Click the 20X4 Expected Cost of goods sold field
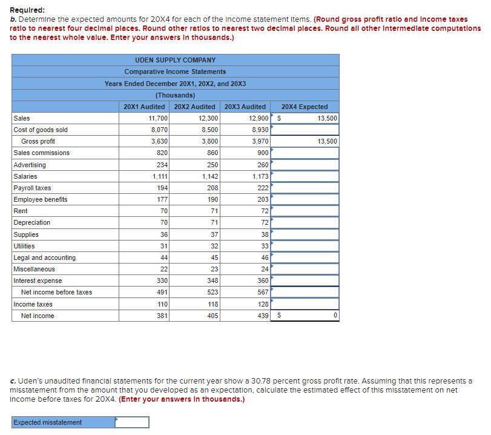Screen dimensions: 491x435 [305, 130]
